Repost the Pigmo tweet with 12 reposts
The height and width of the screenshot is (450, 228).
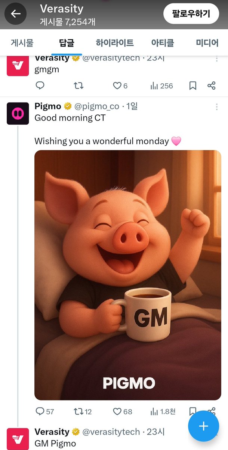pos(83,412)
